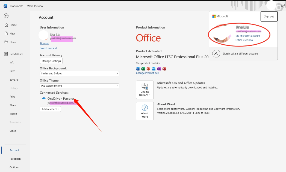Click the Word icon under product contains
The image size is (286, 172).
pos(138,69)
